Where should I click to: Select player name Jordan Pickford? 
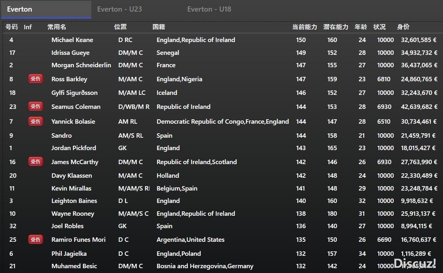pos(74,148)
